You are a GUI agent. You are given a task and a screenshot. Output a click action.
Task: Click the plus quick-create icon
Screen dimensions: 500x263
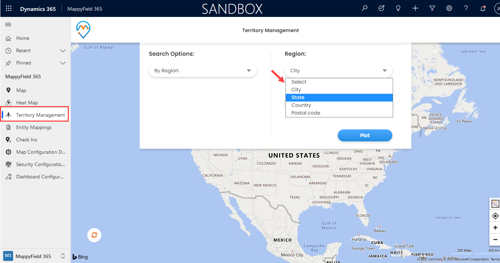(x=415, y=8)
